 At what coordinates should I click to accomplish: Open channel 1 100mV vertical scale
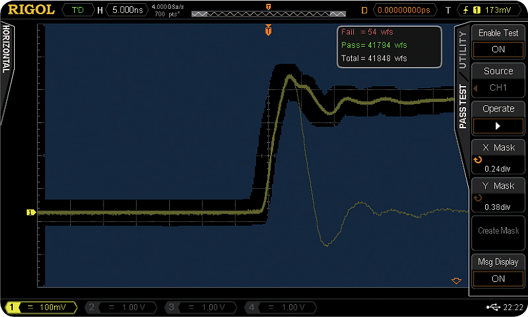tap(41, 307)
